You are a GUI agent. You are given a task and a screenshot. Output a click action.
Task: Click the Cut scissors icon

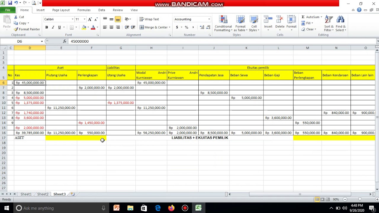16,17
